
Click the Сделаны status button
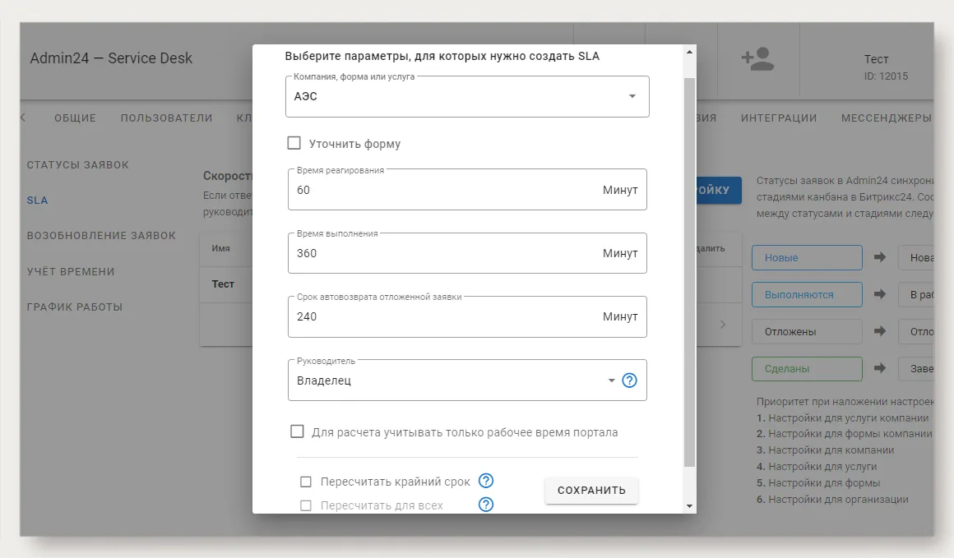(807, 369)
